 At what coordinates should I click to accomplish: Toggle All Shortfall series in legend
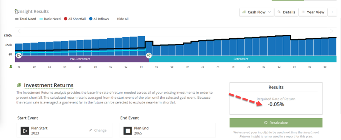pyautogui.click(x=75, y=19)
